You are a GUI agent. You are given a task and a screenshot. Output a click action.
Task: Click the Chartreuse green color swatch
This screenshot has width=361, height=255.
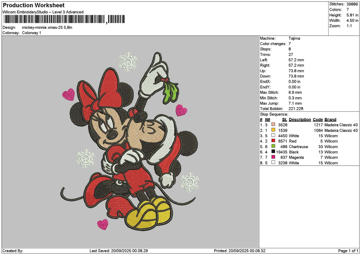273,146
